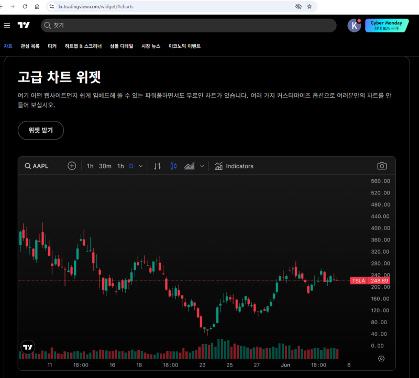
Task: Click the Jun date axis label
Action: click(x=285, y=365)
